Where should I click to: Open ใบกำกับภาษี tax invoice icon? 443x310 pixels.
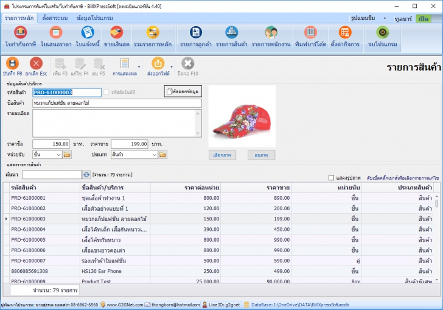coord(19,33)
